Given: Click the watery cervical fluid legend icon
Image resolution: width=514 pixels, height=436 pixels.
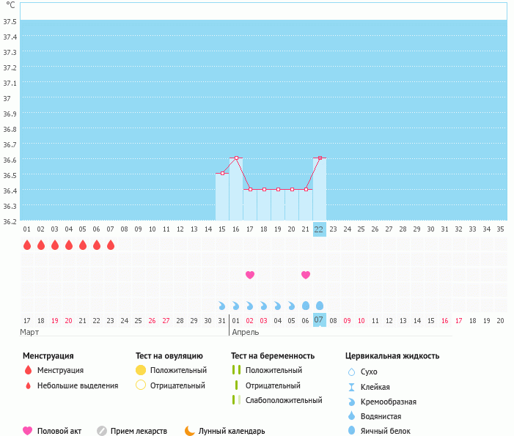Looking at the screenshot, I should click(351, 415).
